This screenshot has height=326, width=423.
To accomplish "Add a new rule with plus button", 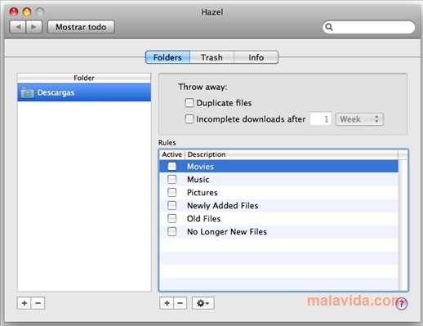I will click(x=167, y=303).
